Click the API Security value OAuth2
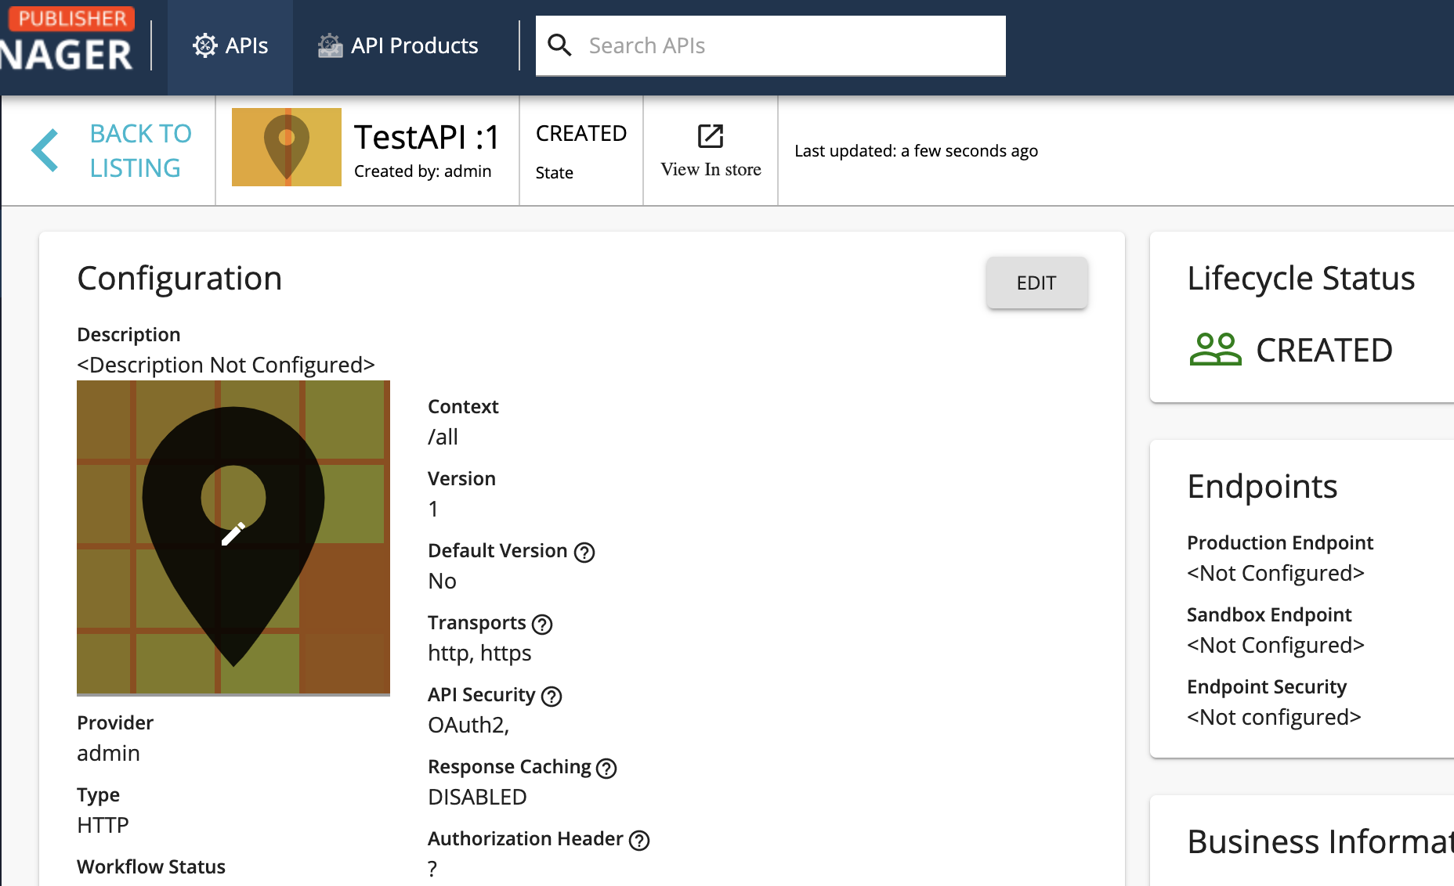The height and width of the screenshot is (886, 1454). click(x=468, y=725)
